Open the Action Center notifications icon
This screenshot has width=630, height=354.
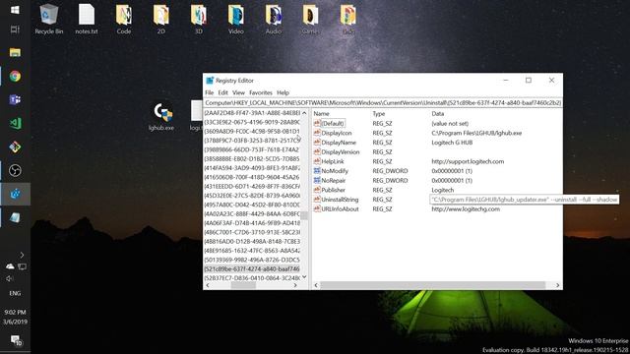pyautogui.click(x=16, y=341)
